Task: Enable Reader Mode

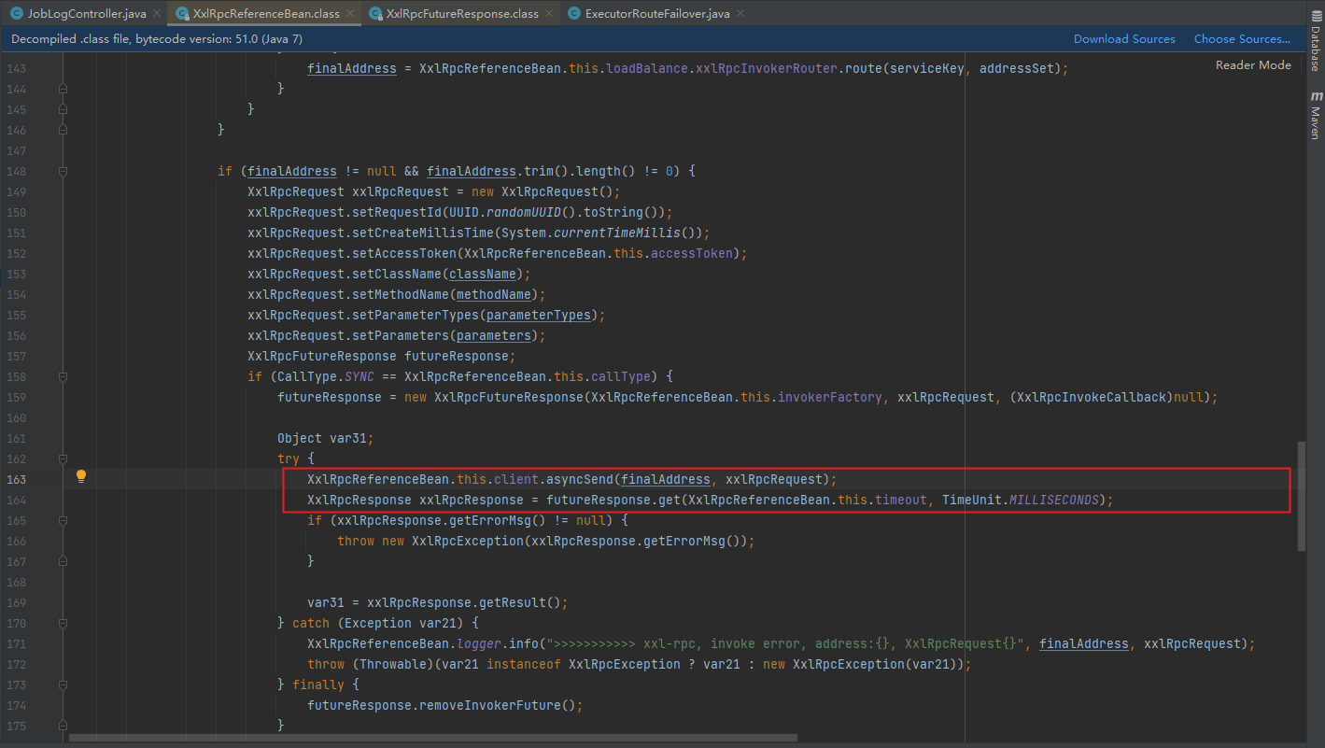Action: tap(1253, 64)
